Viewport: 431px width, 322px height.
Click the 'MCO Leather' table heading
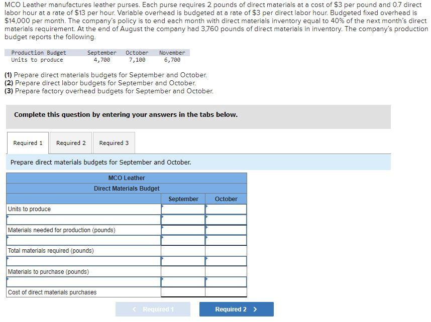coord(127,178)
